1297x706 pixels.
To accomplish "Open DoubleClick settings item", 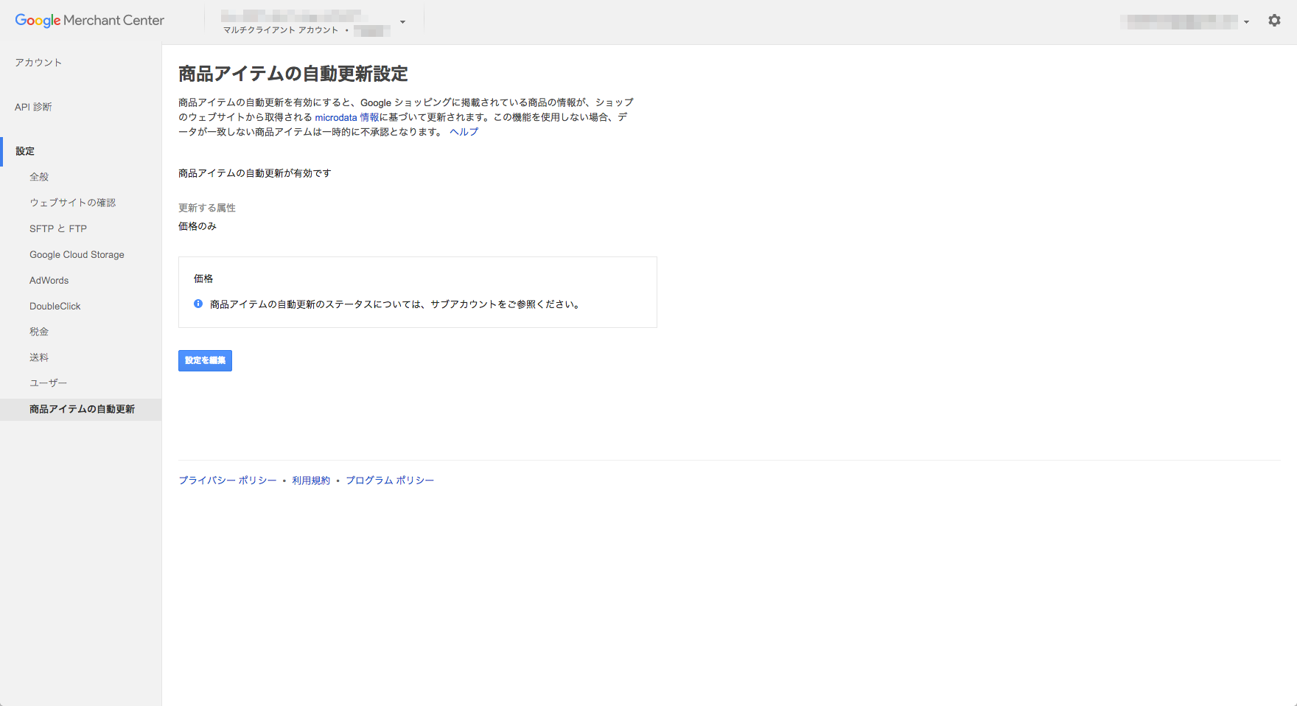I will 55,306.
